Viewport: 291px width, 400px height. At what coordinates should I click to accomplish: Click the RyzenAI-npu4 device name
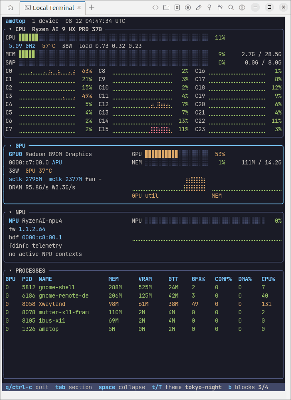pyautogui.click(x=42, y=221)
